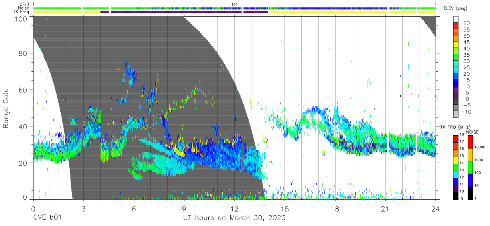This screenshot has height=226, width=490.
Task: Click the 100 tick on Range Gate axis
Action: click(x=21, y=18)
